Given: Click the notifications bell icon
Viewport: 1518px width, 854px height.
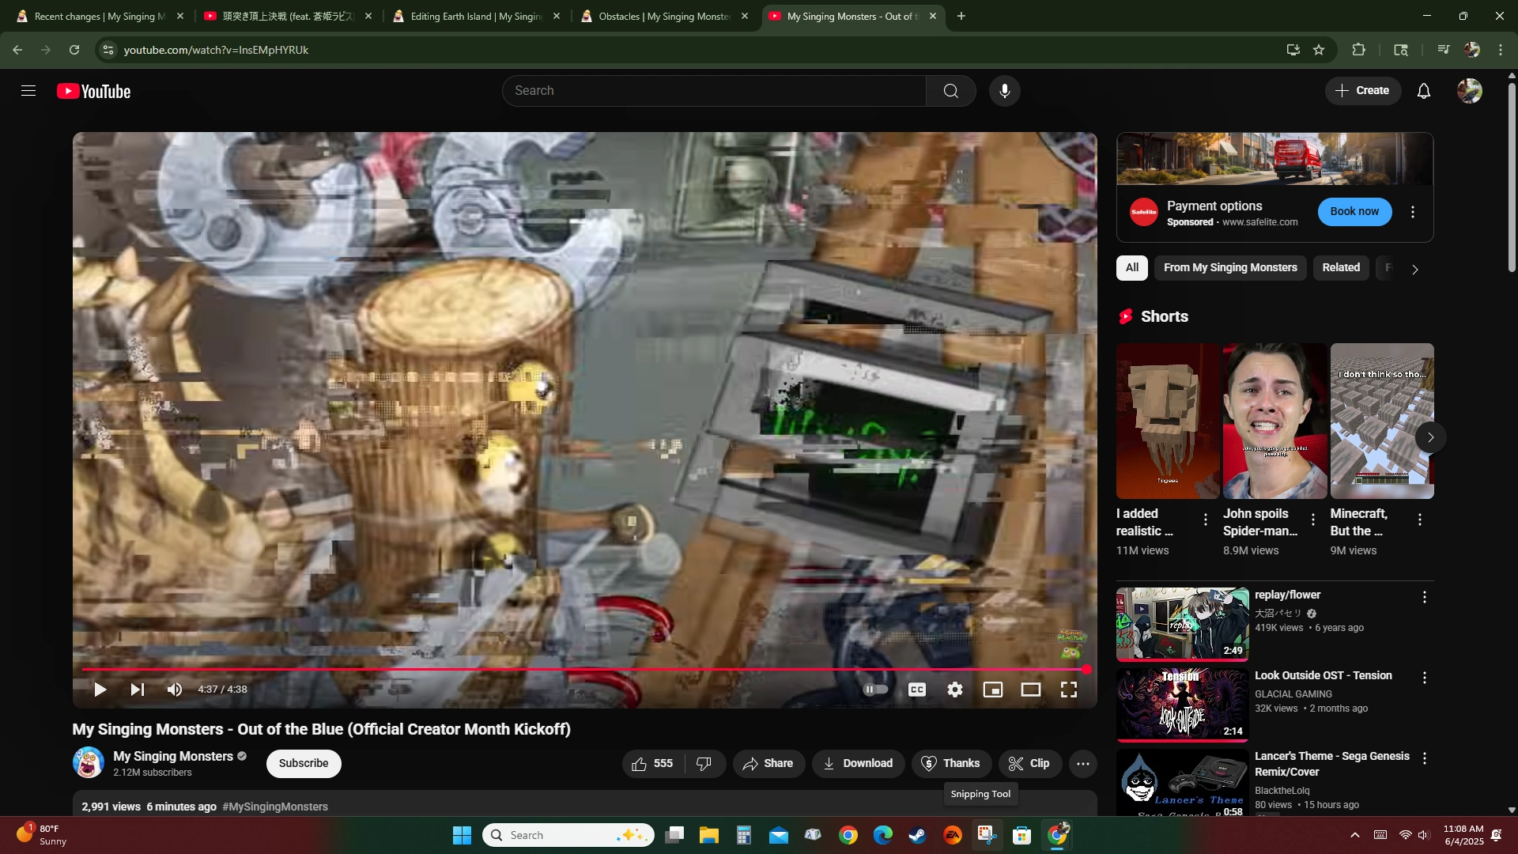Looking at the screenshot, I should tap(1423, 91).
